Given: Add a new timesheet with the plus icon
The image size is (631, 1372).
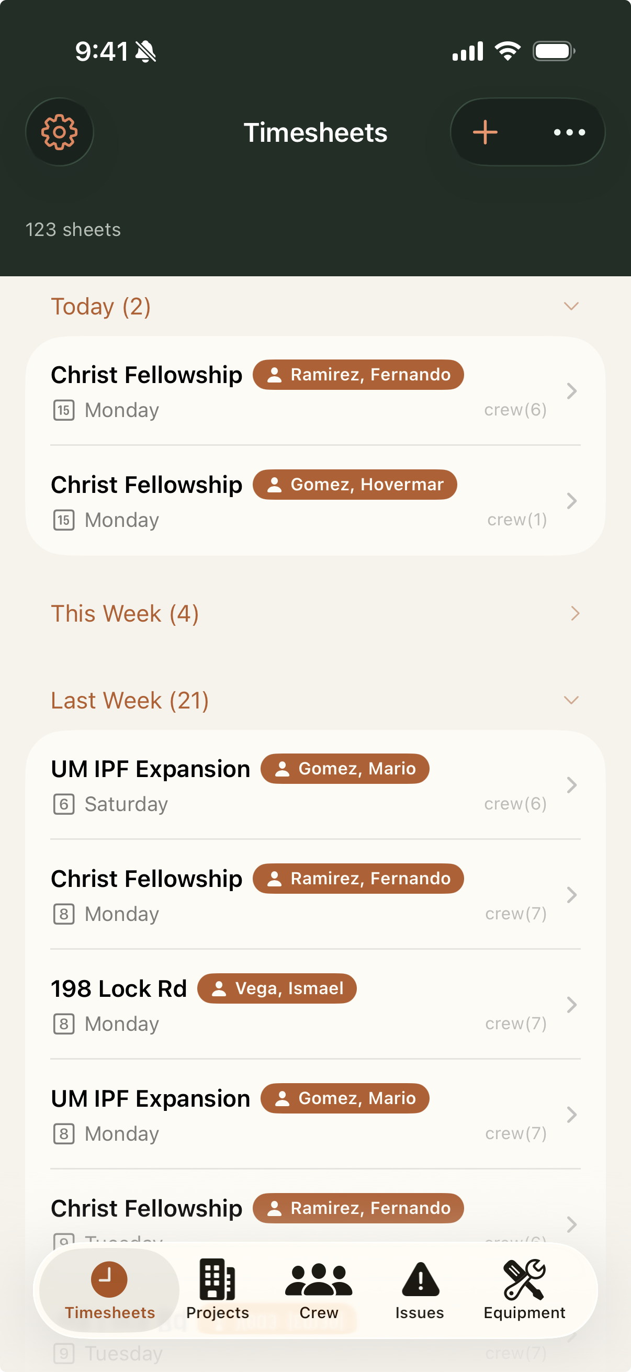Looking at the screenshot, I should coord(485,131).
